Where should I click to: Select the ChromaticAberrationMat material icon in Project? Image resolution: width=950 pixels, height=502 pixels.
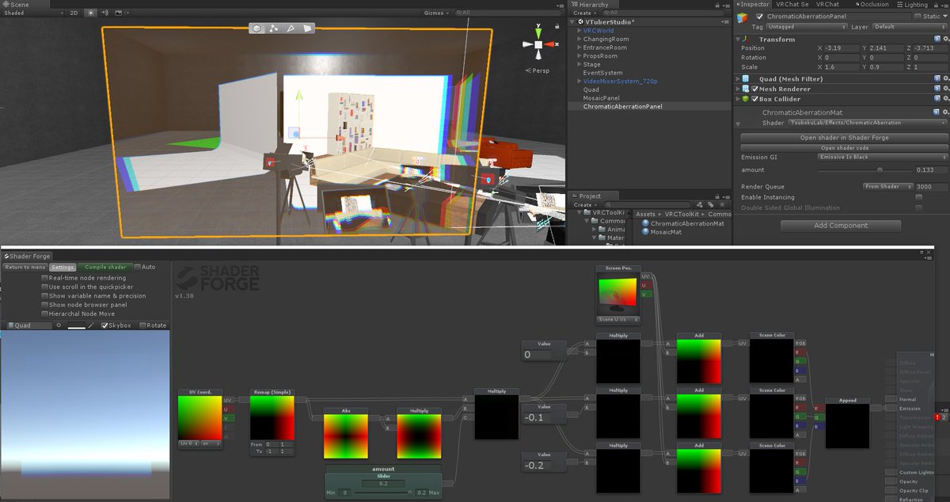click(644, 222)
